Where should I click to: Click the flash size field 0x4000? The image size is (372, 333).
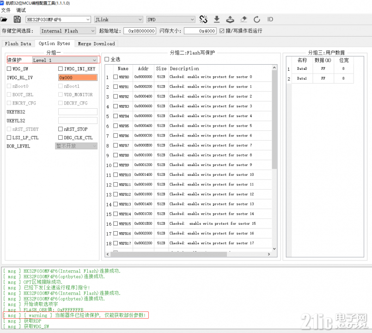pyautogui.click(x=200, y=31)
